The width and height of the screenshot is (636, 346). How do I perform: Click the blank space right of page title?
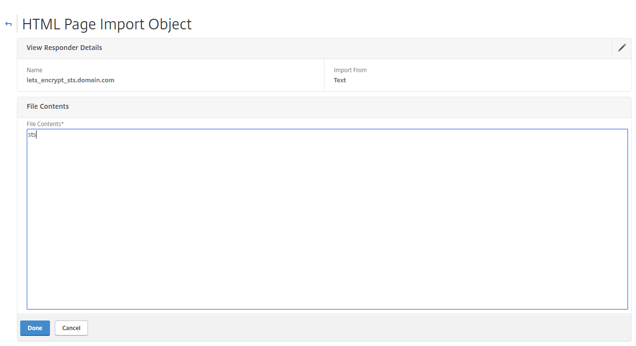tap(413, 24)
